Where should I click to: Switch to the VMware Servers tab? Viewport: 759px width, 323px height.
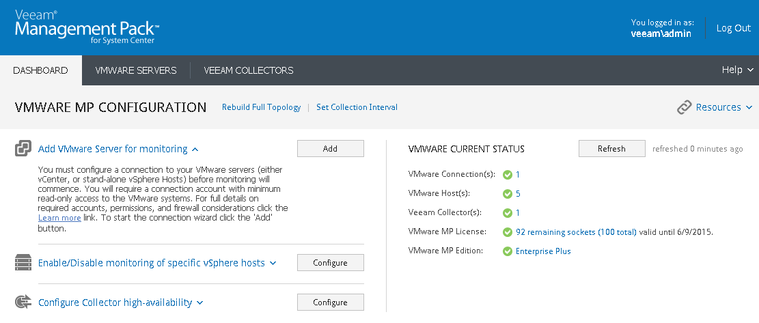click(136, 70)
